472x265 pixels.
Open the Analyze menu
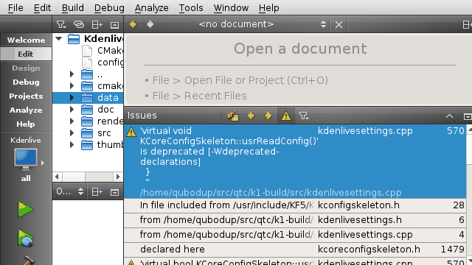(151, 8)
